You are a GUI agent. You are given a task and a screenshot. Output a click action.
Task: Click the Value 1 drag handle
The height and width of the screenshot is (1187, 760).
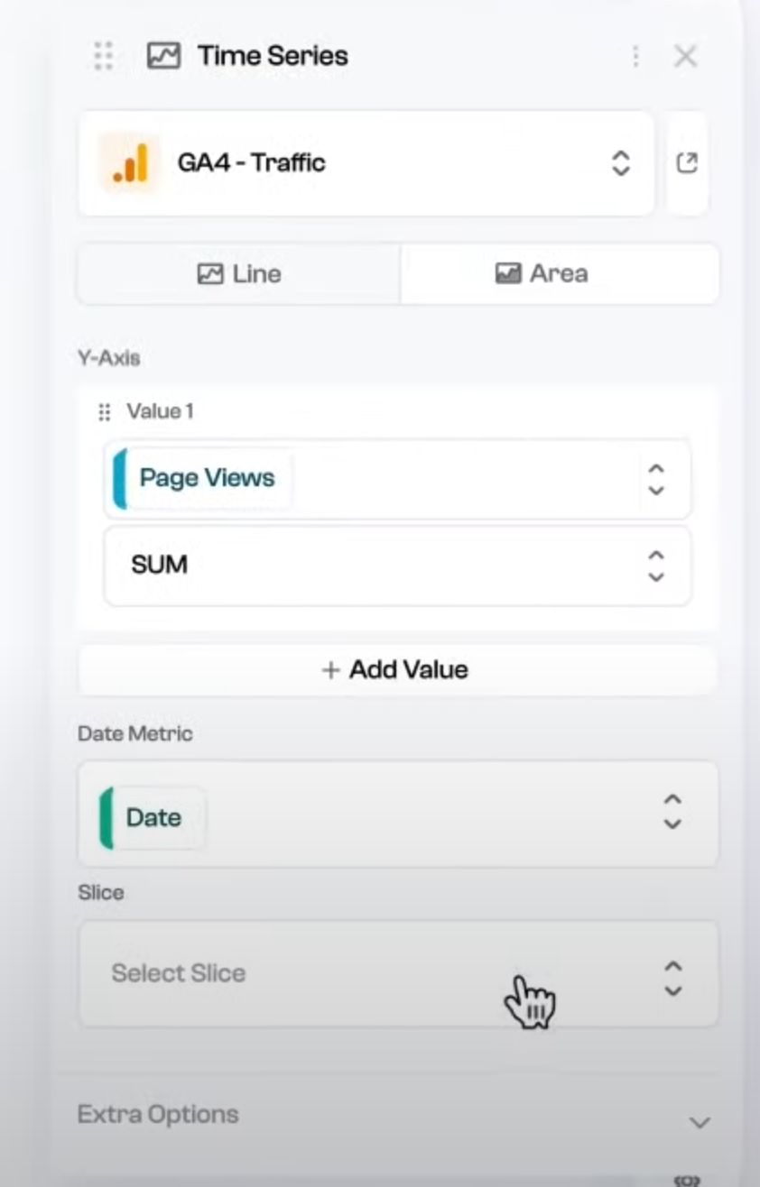(x=104, y=412)
